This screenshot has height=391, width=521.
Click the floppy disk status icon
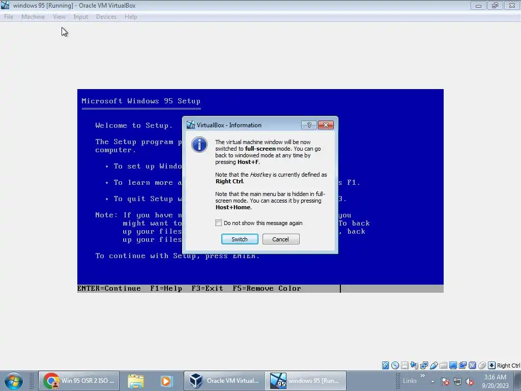(x=404, y=366)
